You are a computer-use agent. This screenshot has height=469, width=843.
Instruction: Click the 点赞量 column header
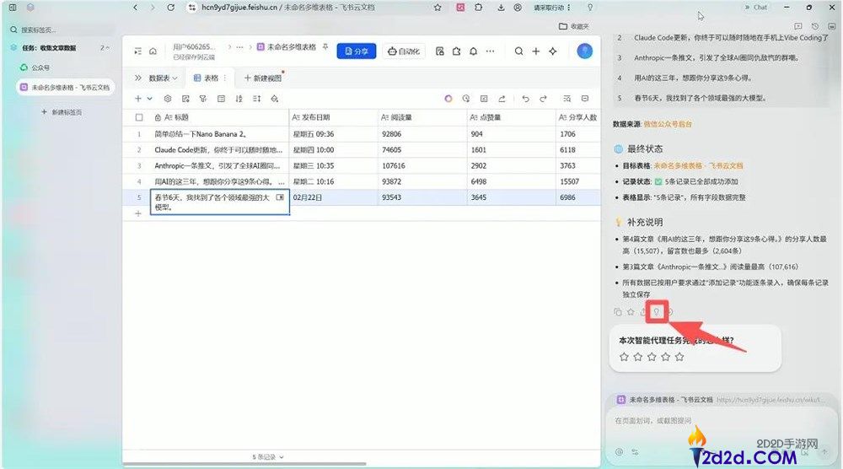(511, 117)
